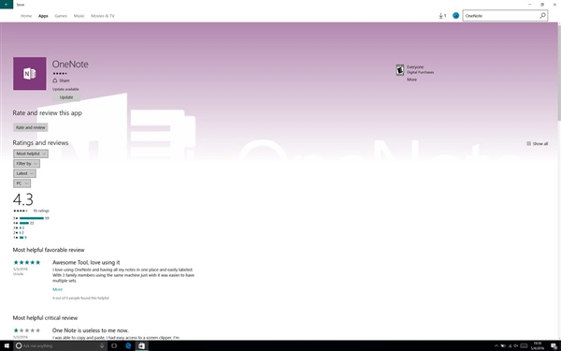The image size is (561, 351).
Task: Show hidden system tray icons
Action: click(x=496, y=345)
